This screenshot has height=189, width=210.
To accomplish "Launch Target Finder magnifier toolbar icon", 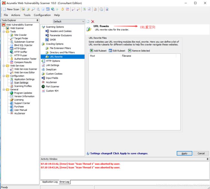I will tap(33, 9).
